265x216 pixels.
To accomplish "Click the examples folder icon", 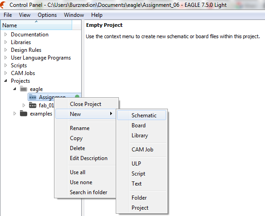I will click(24, 113).
